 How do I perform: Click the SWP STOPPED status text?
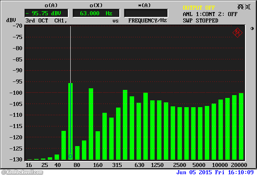200,20
